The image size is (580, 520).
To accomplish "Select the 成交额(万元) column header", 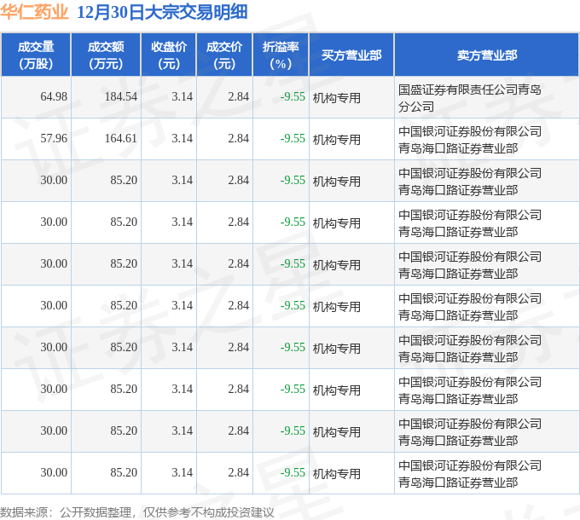I will (106, 55).
